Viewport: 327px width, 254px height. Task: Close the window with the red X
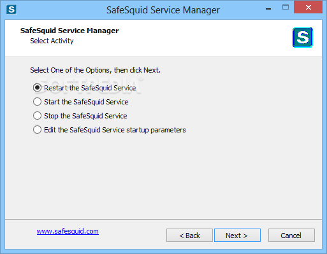[x=308, y=7]
